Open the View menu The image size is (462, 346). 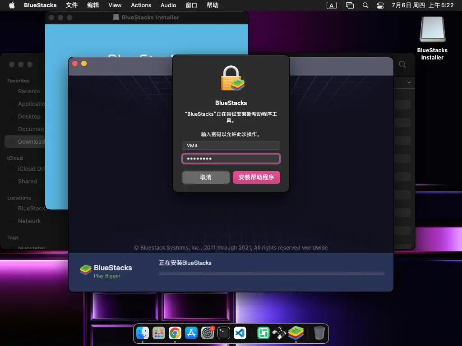point(115,5)
